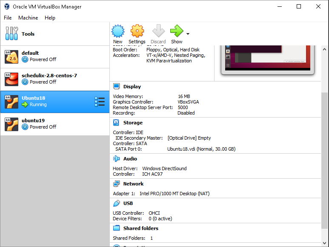Maximize the VirtualBox Manager window
Screen dimensions: 329x247
pos(299,6)
